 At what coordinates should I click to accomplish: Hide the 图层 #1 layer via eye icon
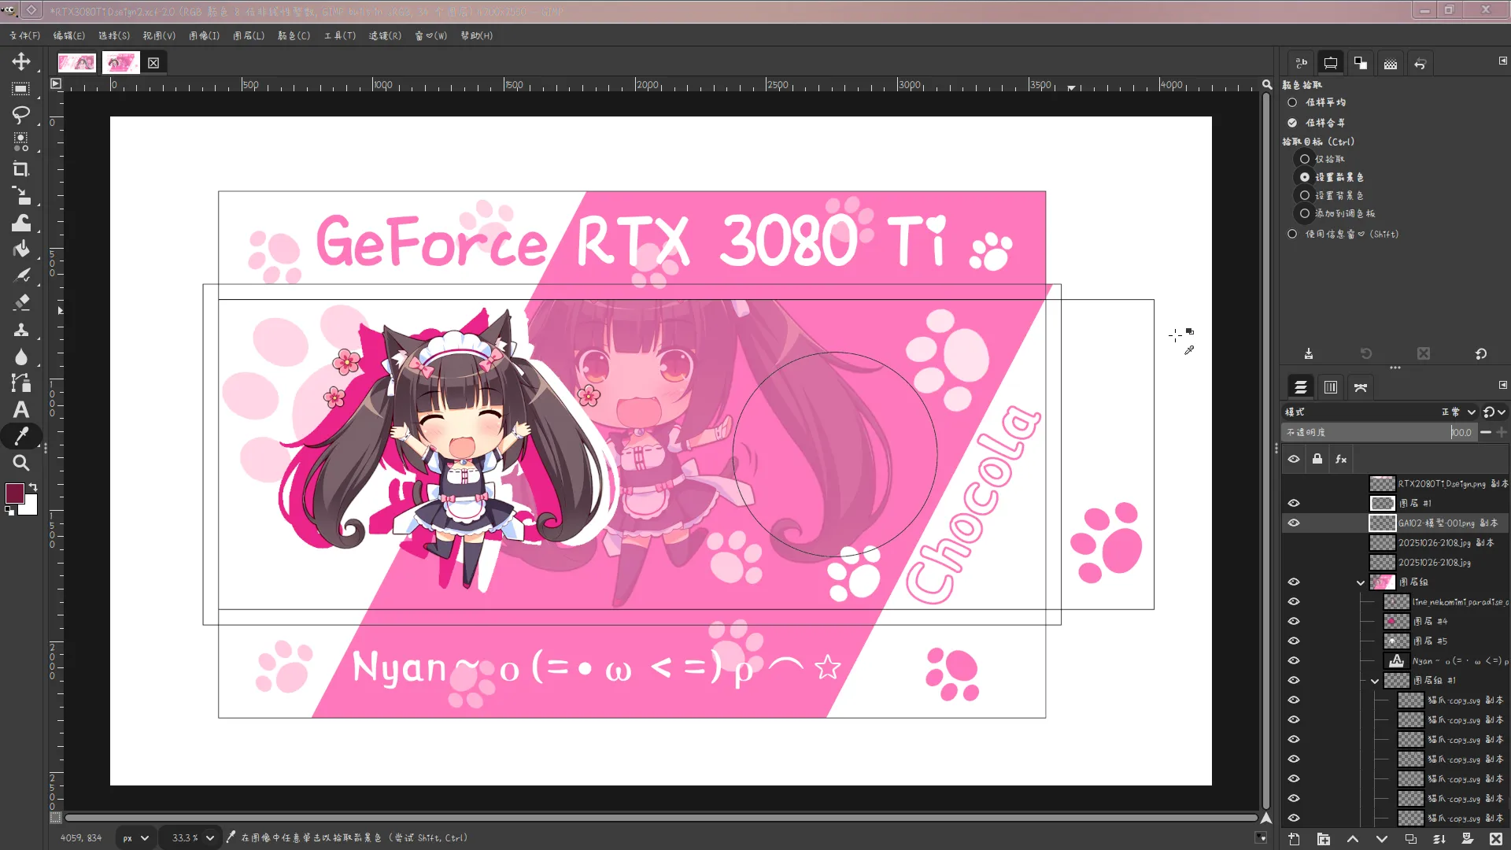pyautogui.click(x=1294, y=503)
